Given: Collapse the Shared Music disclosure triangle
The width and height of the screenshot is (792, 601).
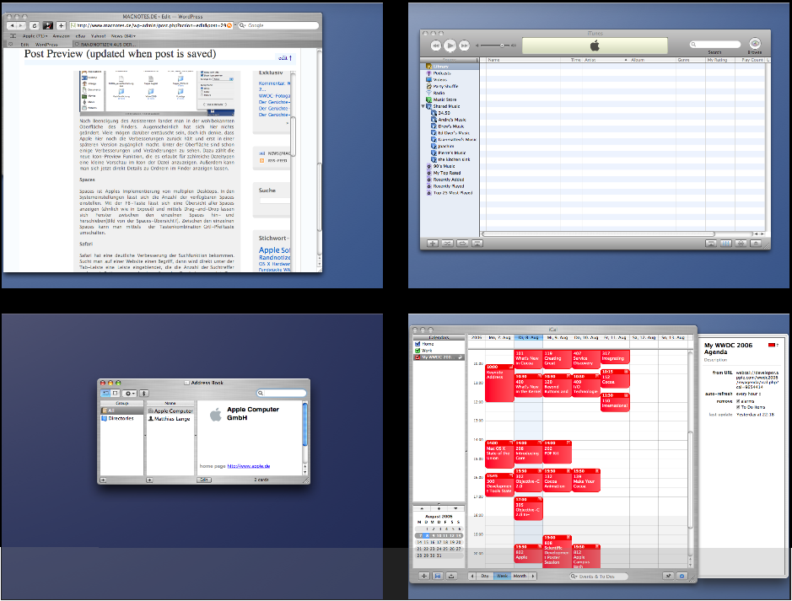Looking at the screenshot, I should point(423,106).
